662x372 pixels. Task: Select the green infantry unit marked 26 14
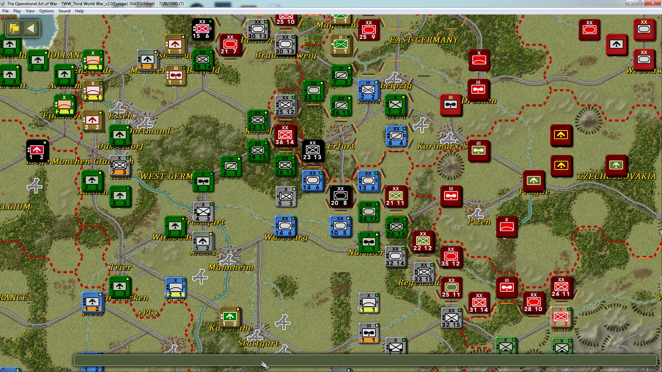pos(396,227)
